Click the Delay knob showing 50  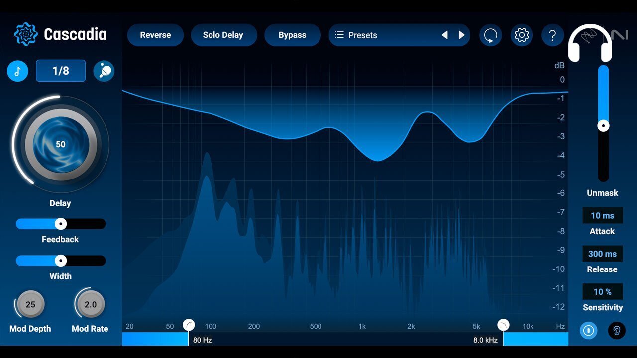point(61,144)
